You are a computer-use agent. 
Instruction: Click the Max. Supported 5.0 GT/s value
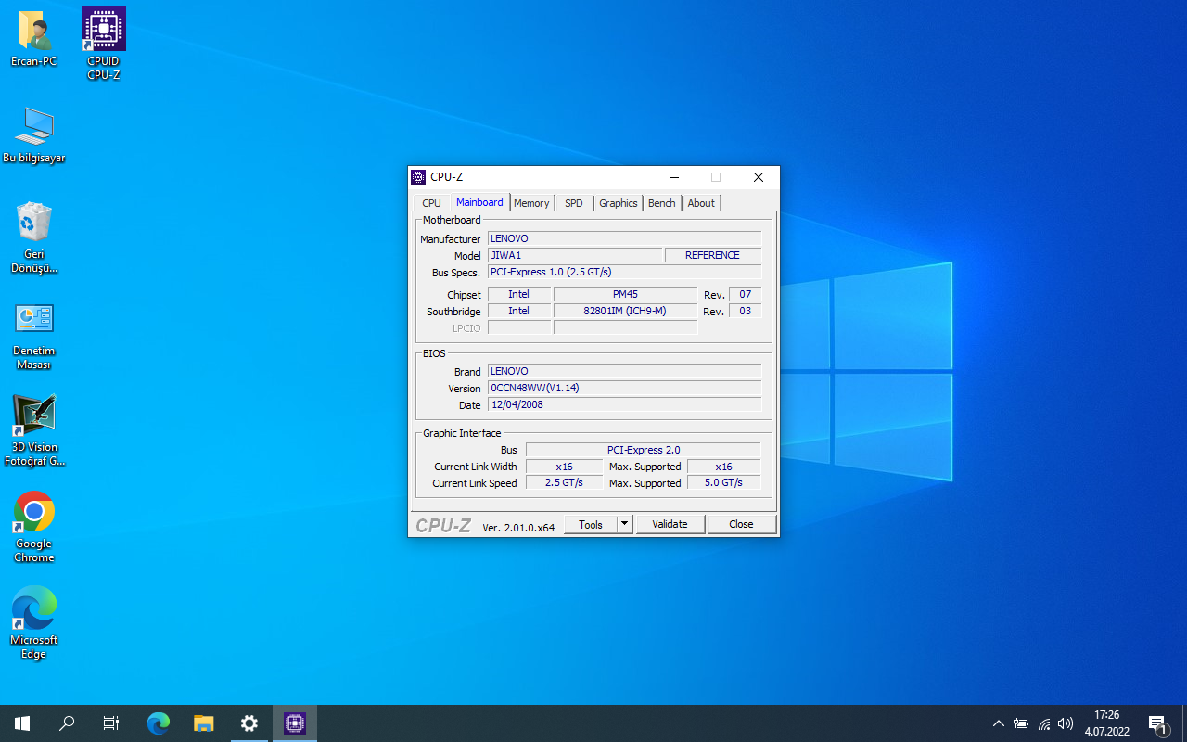723,483
